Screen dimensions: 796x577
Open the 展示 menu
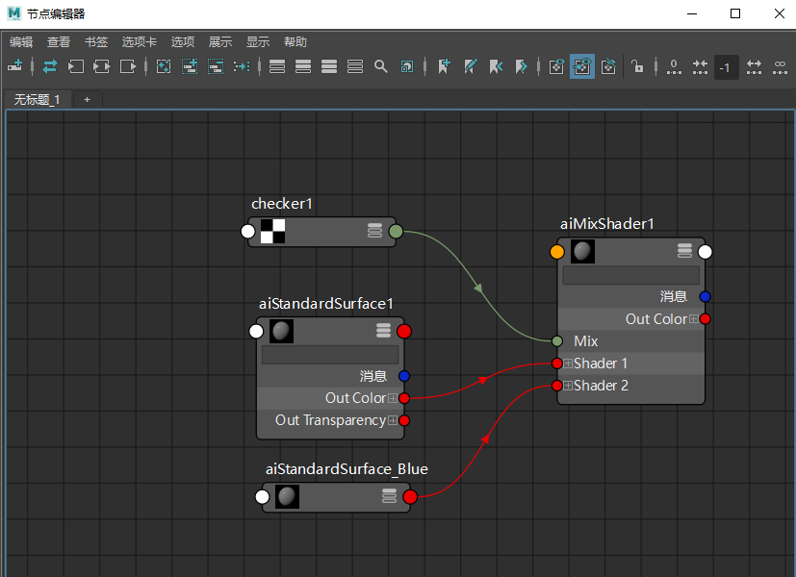point(220,42)
